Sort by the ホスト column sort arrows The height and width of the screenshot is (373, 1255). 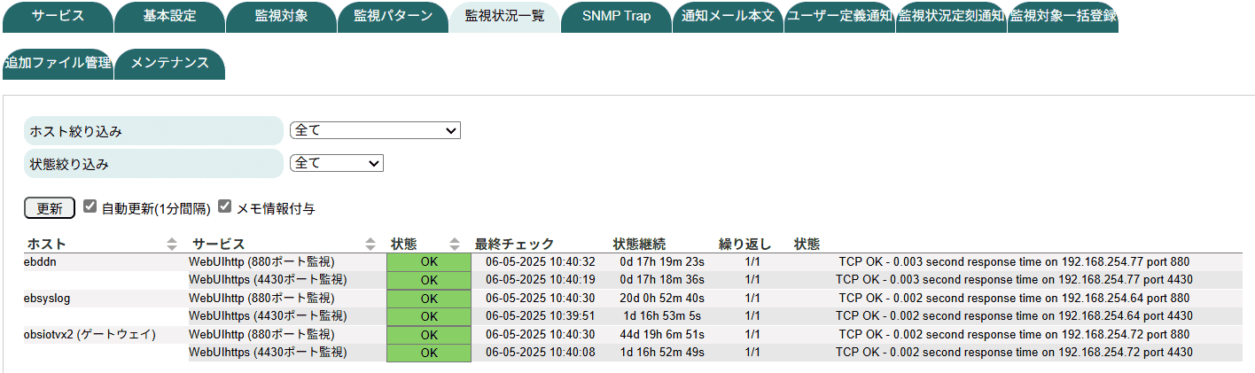pos(172,244)
